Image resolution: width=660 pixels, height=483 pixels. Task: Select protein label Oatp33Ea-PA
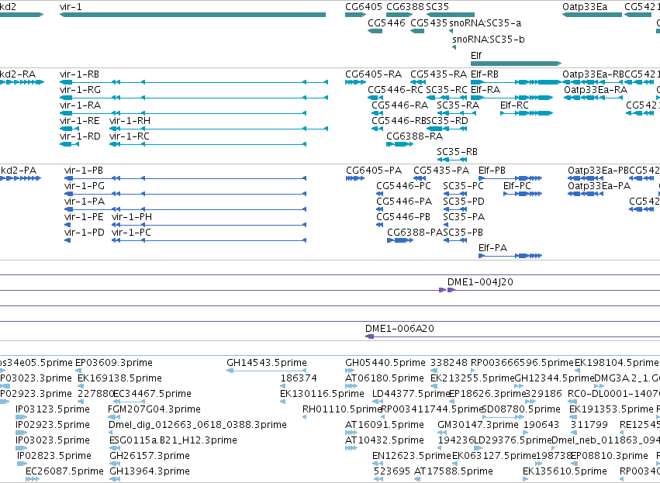(x=599, y=186)
